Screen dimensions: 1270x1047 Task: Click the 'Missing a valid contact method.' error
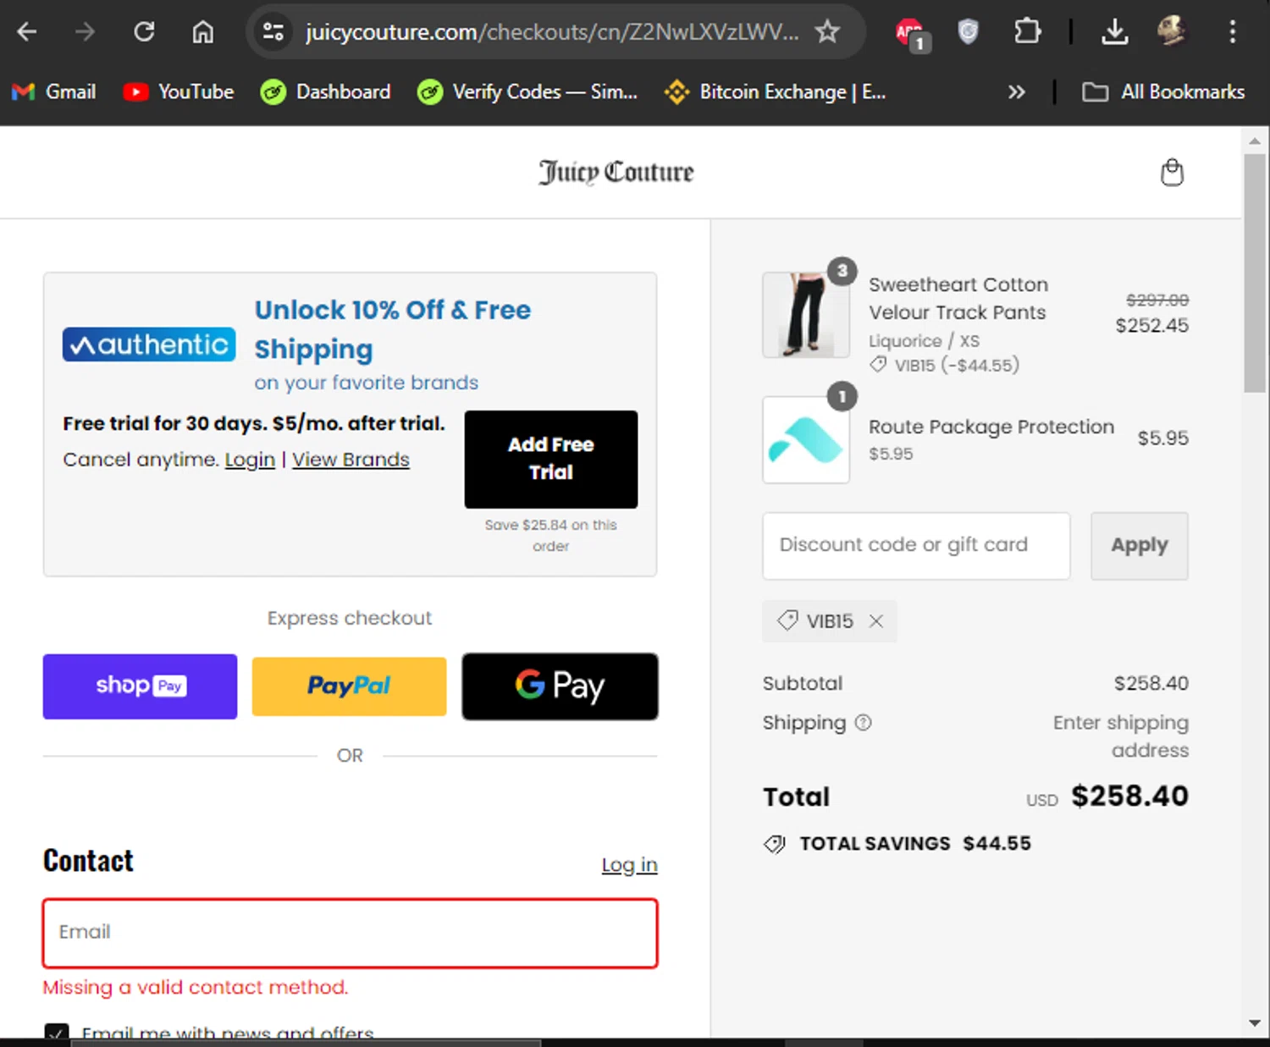pos(196,987)
